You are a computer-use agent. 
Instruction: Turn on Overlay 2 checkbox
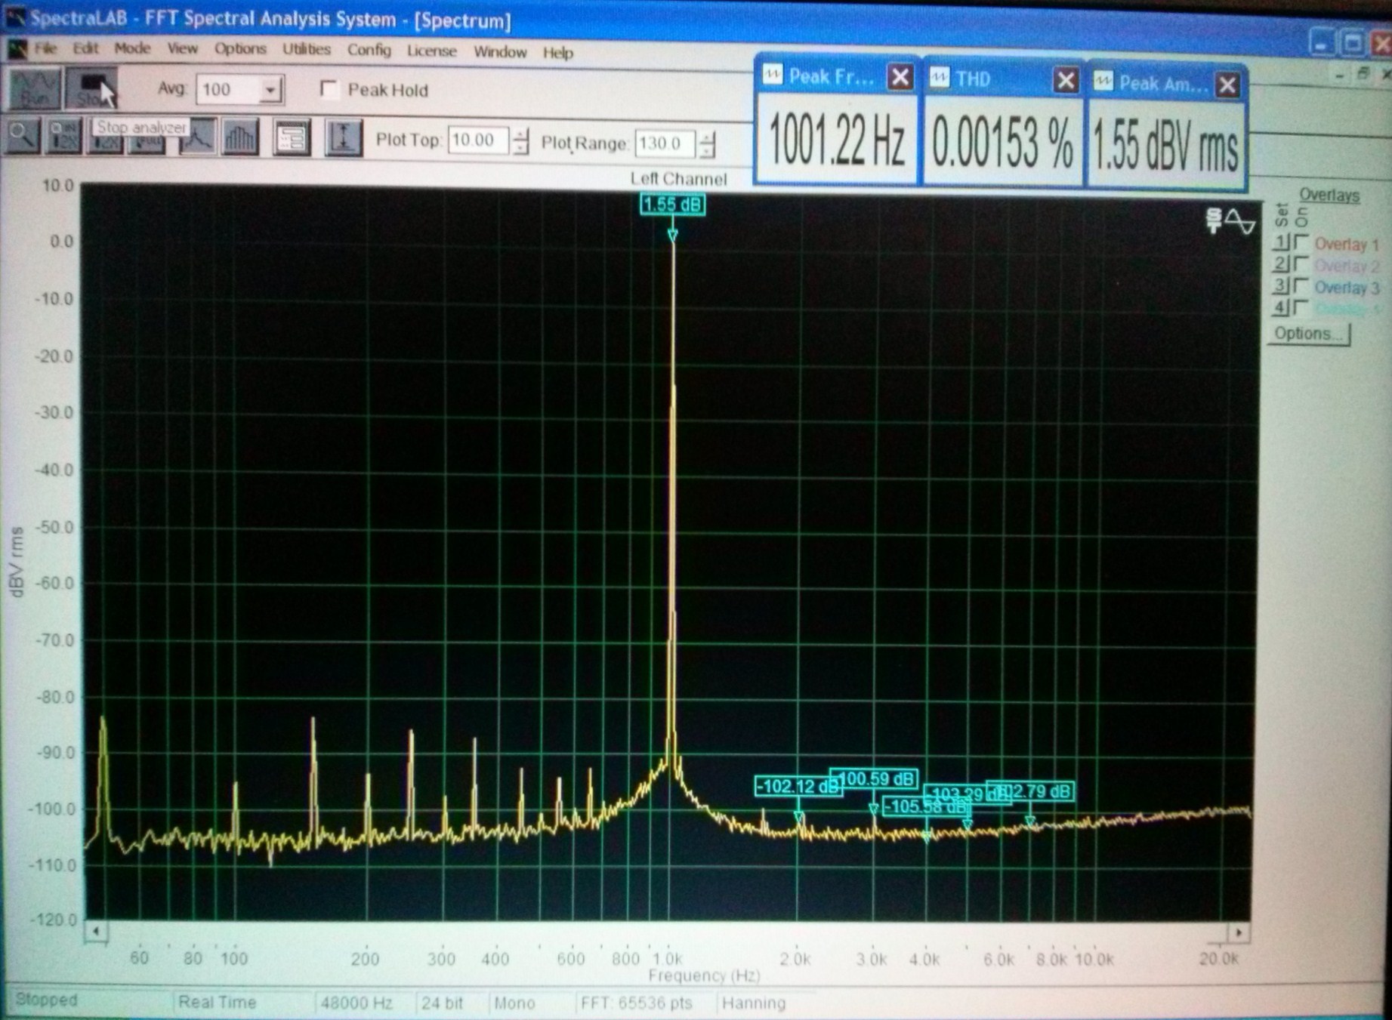point(1301,263)
